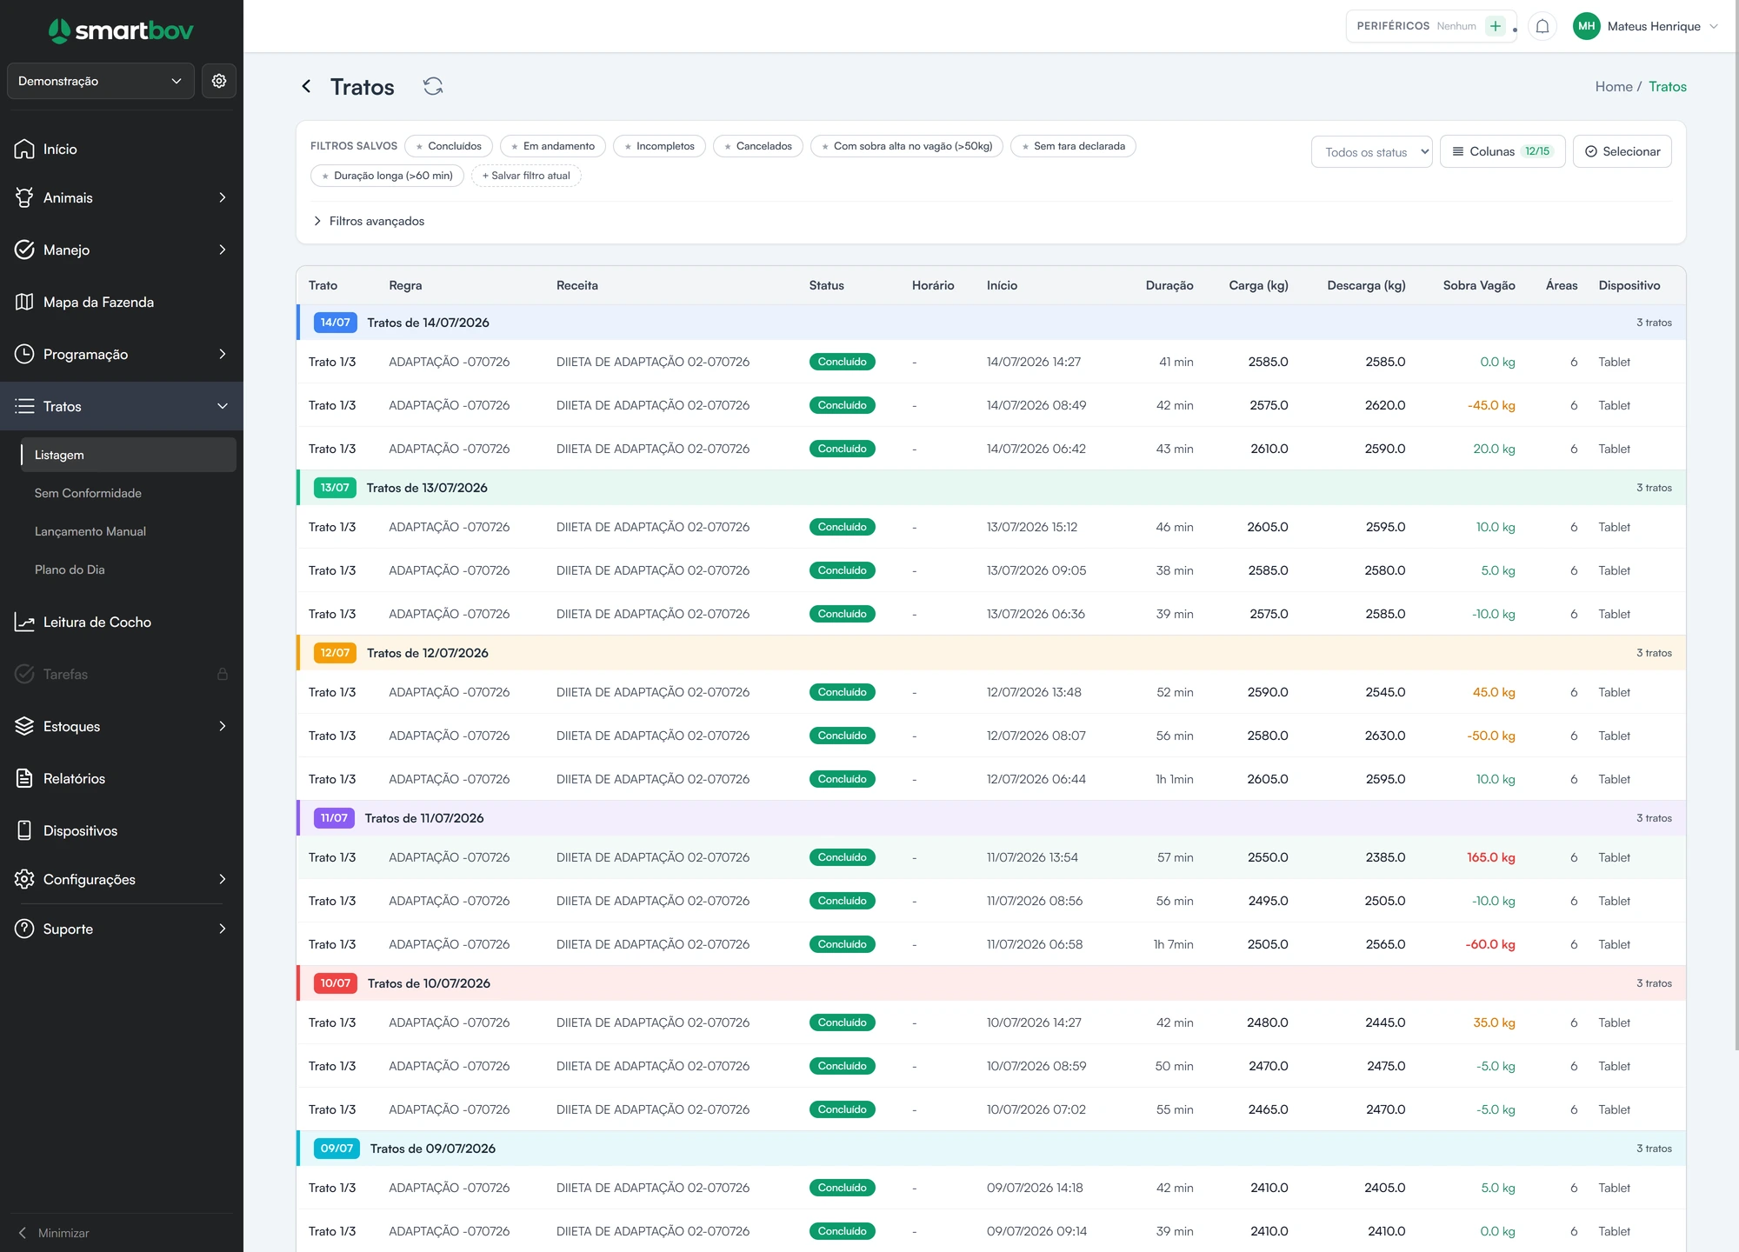Click the Home breadcrumb link
Screen dimensions: 1739x1252
click(1613, 86)
